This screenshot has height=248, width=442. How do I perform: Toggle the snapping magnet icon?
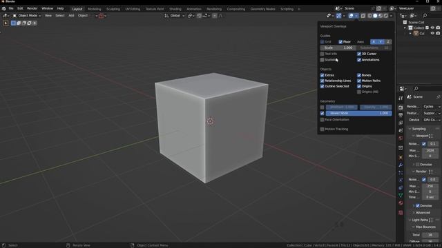(x=200, y=16)
